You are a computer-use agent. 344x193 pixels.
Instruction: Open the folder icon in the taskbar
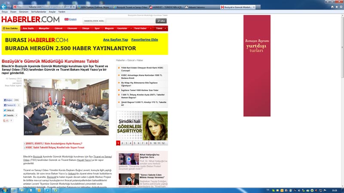(x=22, y=190)
